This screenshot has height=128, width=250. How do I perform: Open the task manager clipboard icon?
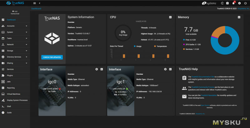pos(227,3)
